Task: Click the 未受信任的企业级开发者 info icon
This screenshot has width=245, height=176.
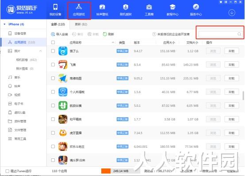Action: [154, 34]
